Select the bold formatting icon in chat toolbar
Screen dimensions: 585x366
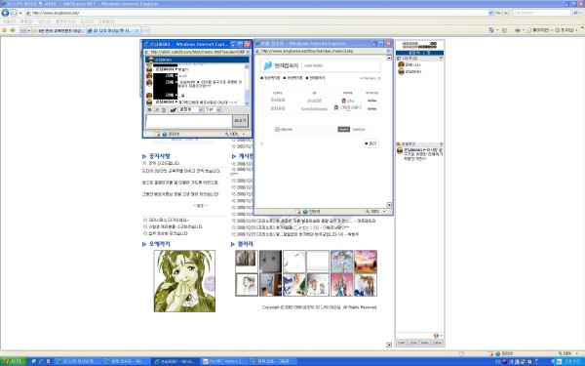point(149,109)
